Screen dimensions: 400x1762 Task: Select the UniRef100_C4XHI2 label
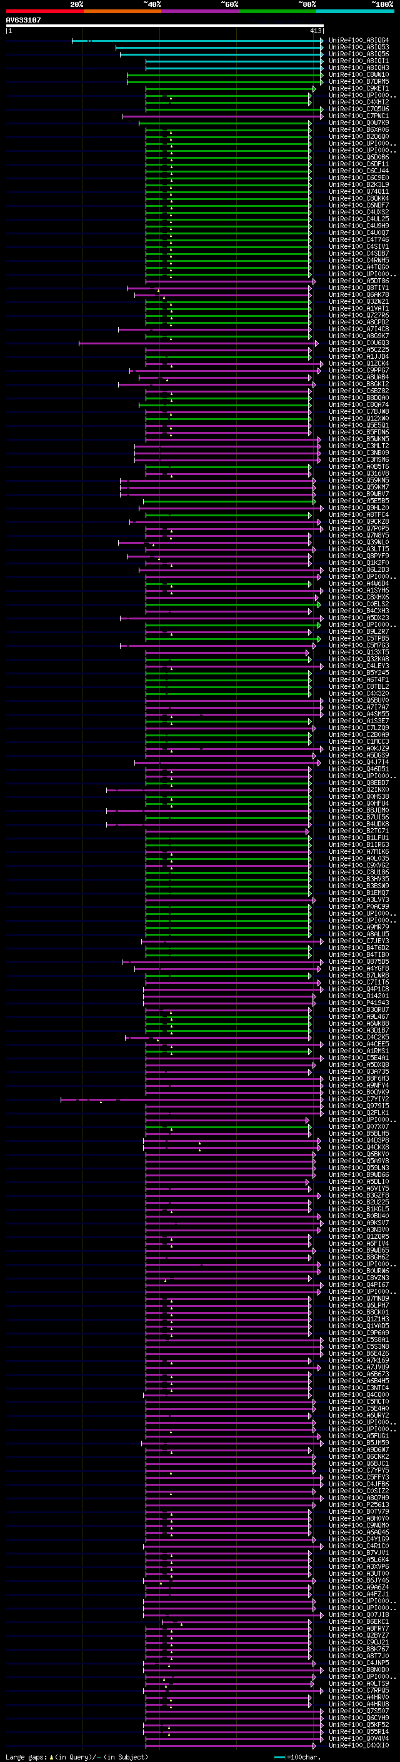point(359,102)
